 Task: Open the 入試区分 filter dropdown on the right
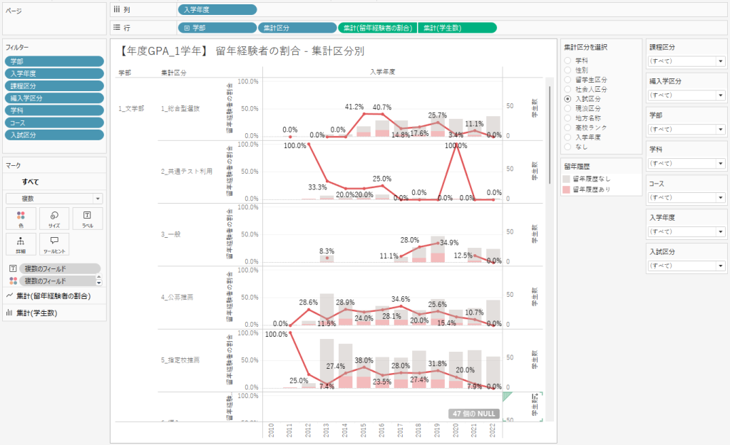(686, 266)
